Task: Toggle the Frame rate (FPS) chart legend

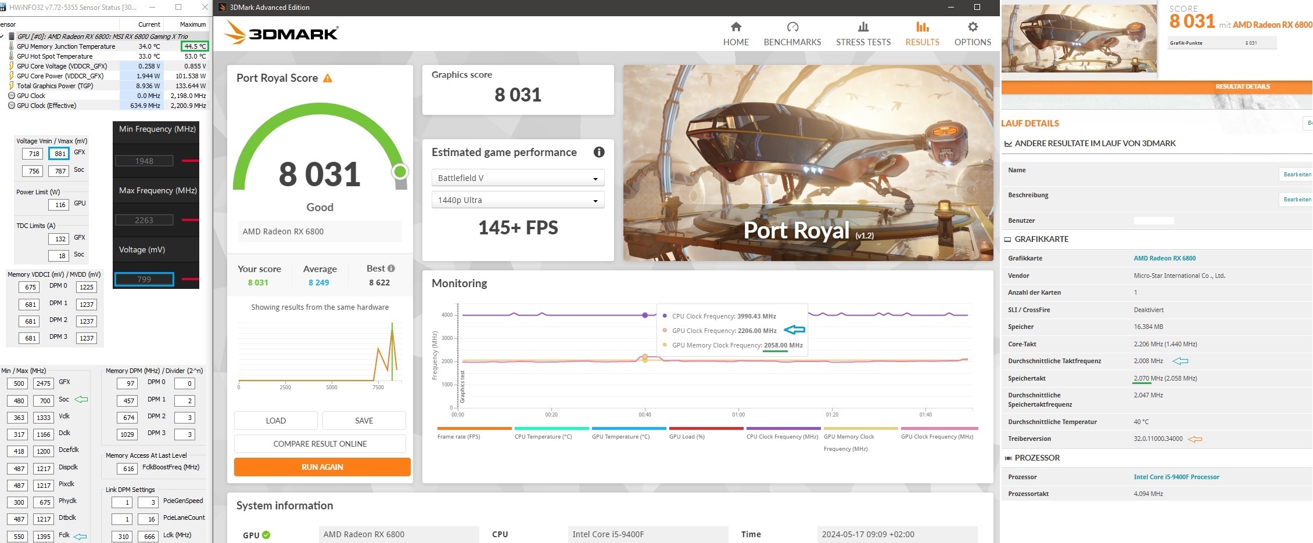Action: pos(473,433)
